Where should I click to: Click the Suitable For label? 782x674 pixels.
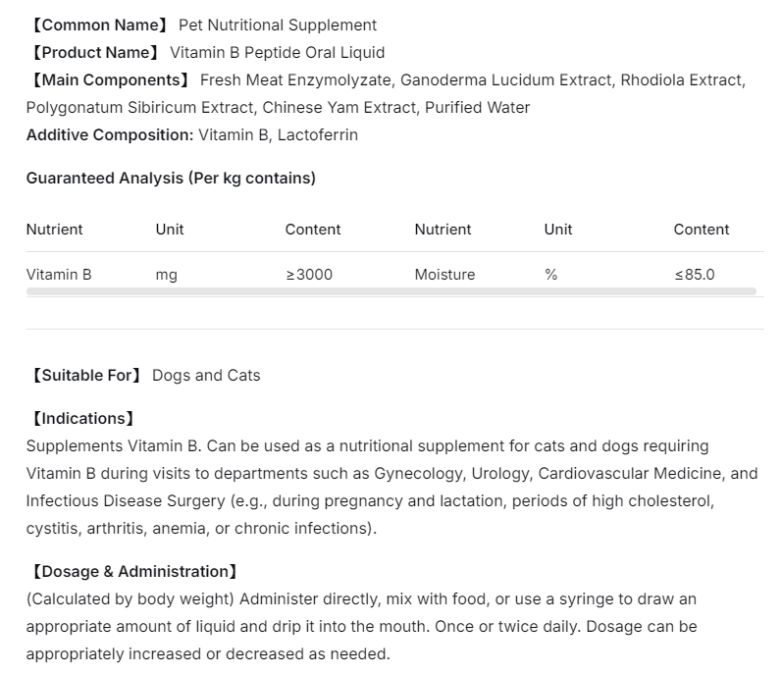tap(84, 375)
